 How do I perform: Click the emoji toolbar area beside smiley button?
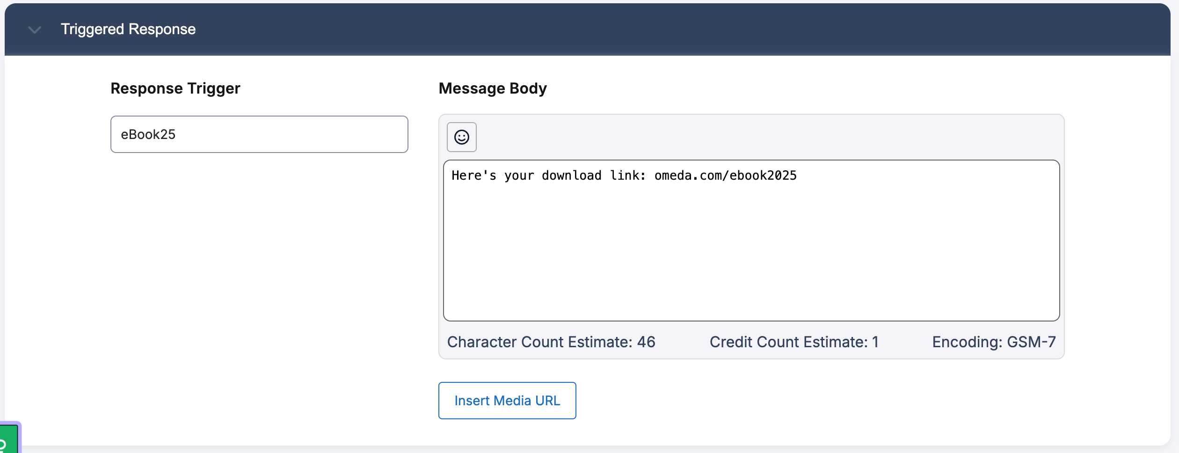click(749, 137)
